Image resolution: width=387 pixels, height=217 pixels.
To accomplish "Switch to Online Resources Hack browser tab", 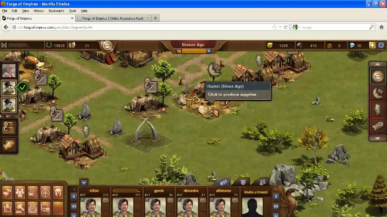I will coord(112,18).
